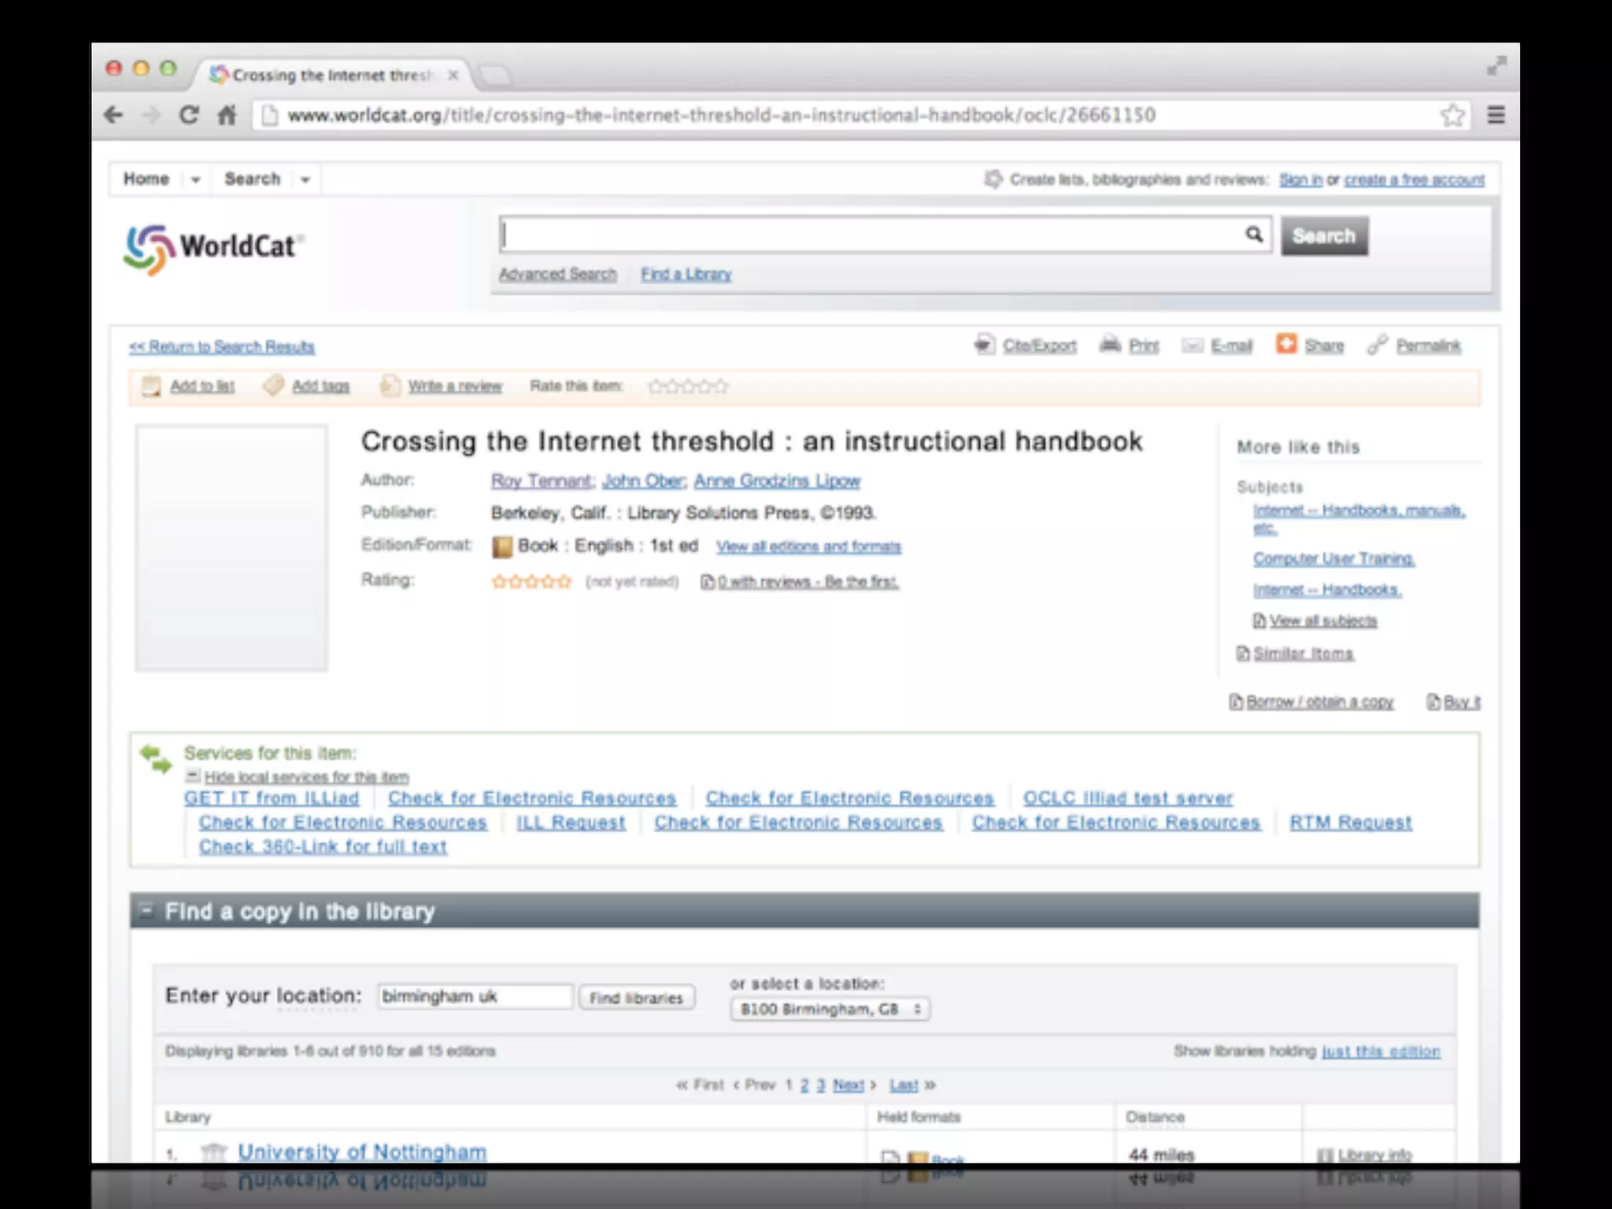Open Chrome hamburger menu
1612x1209 pixels.
1496,115
